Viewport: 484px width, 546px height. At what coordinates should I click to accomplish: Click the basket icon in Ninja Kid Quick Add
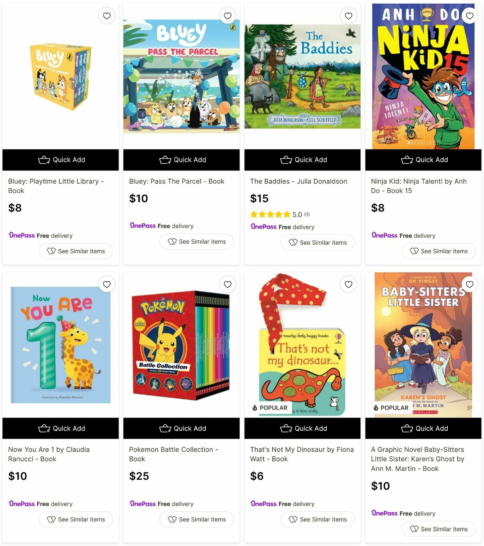pos(407,160)
